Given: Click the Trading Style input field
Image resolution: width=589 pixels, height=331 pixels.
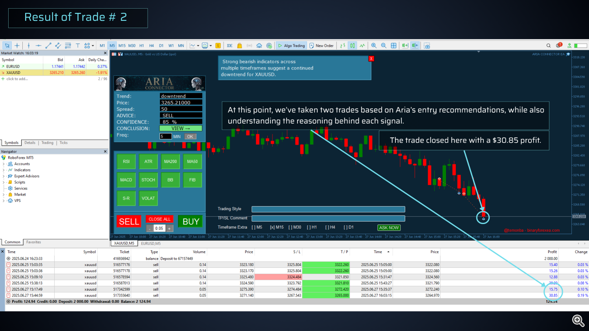Looking at the screenshot, I should point(328,209).
